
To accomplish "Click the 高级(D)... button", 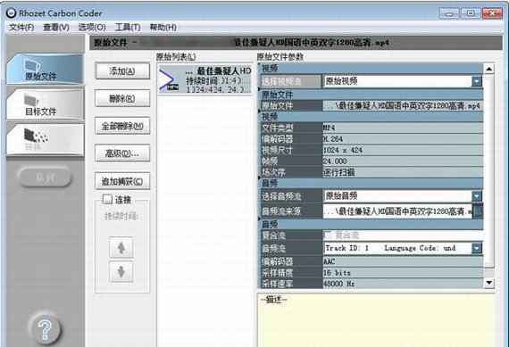I will click(x=122, y=153).
